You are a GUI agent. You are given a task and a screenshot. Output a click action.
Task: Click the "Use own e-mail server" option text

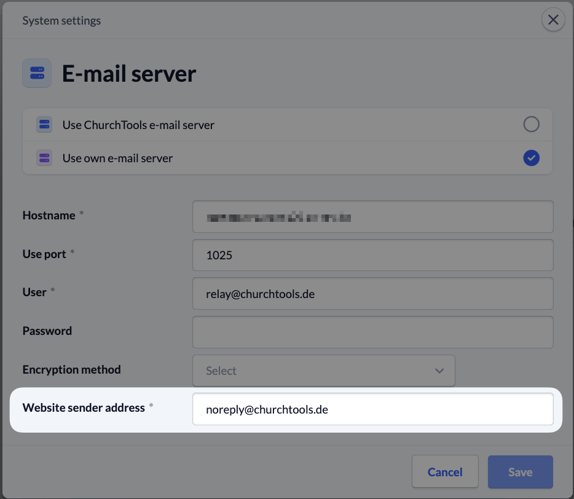pos(117,158)
